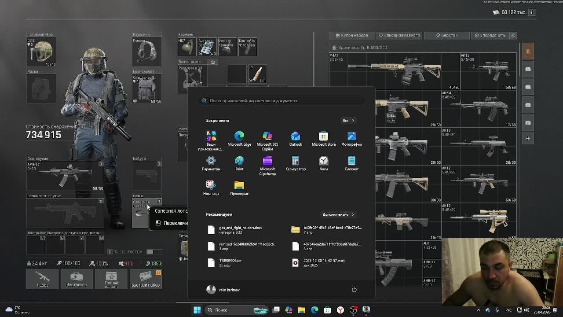The width and height of the screenshot is (563, 317).
Task: Click the Start menu power button
Action: coord(354,290)
